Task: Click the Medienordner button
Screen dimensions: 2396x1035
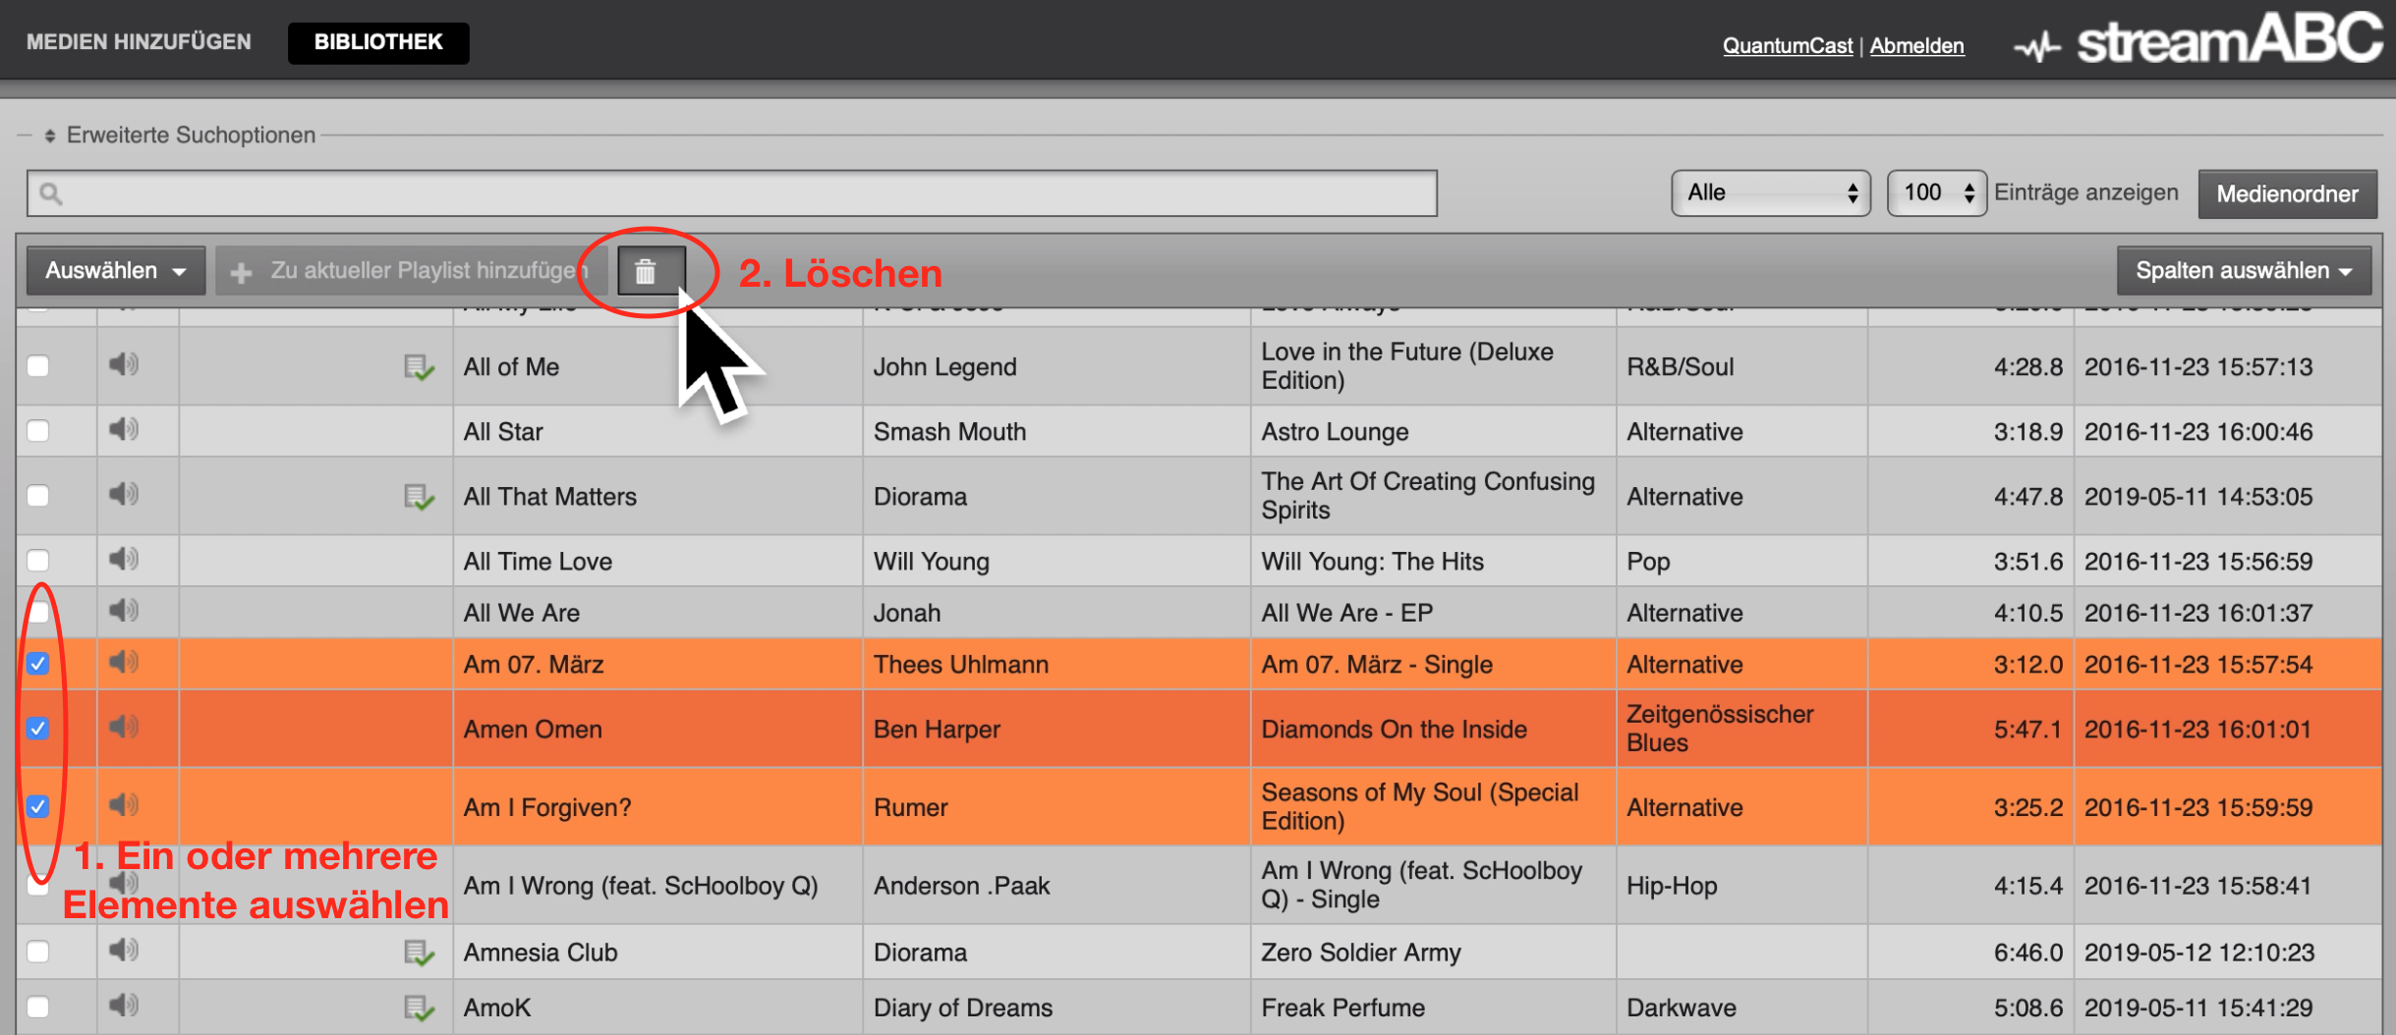Action: pyautogui.click(x=2287, y=194)
